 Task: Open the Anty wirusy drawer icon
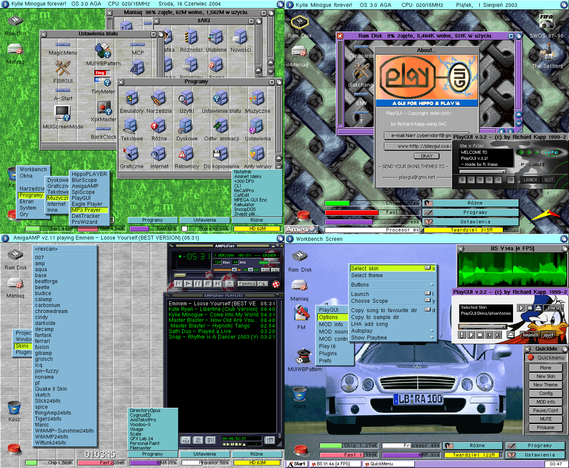click(x=258, y=158)
